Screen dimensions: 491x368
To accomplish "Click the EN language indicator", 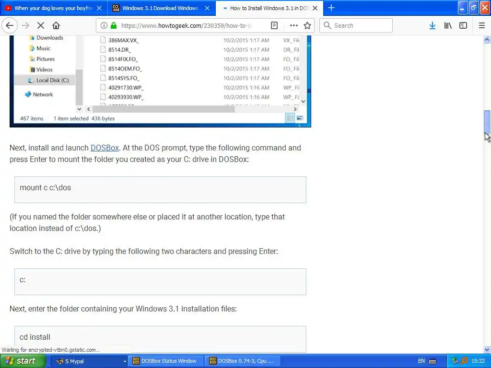I will point(421,361).
